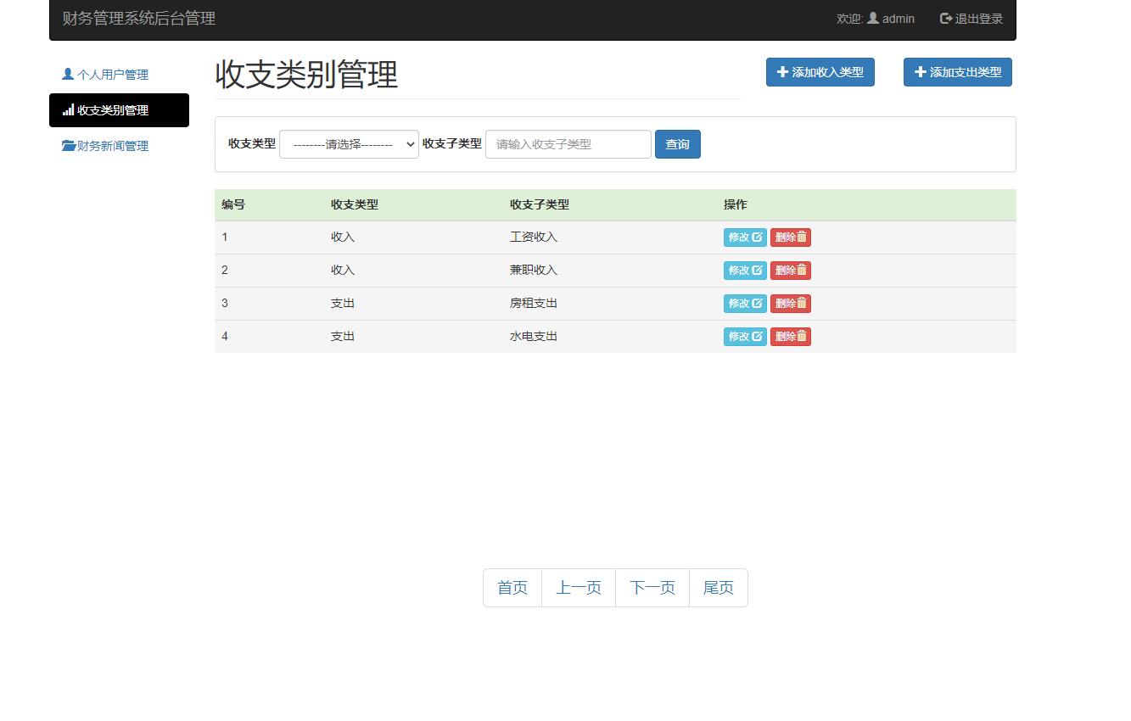Click the dropdown arrow in the filter bar

pyautogui.click(x=409, y=144)
